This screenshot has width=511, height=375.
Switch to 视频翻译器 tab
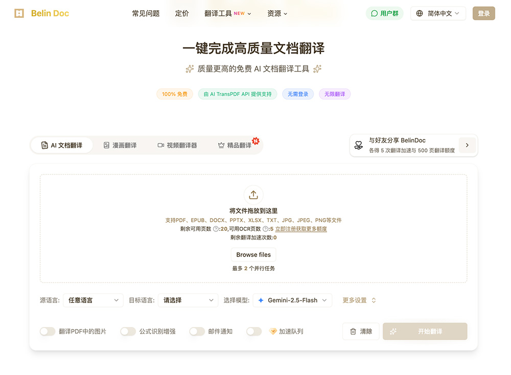click(x=177, y=145)
